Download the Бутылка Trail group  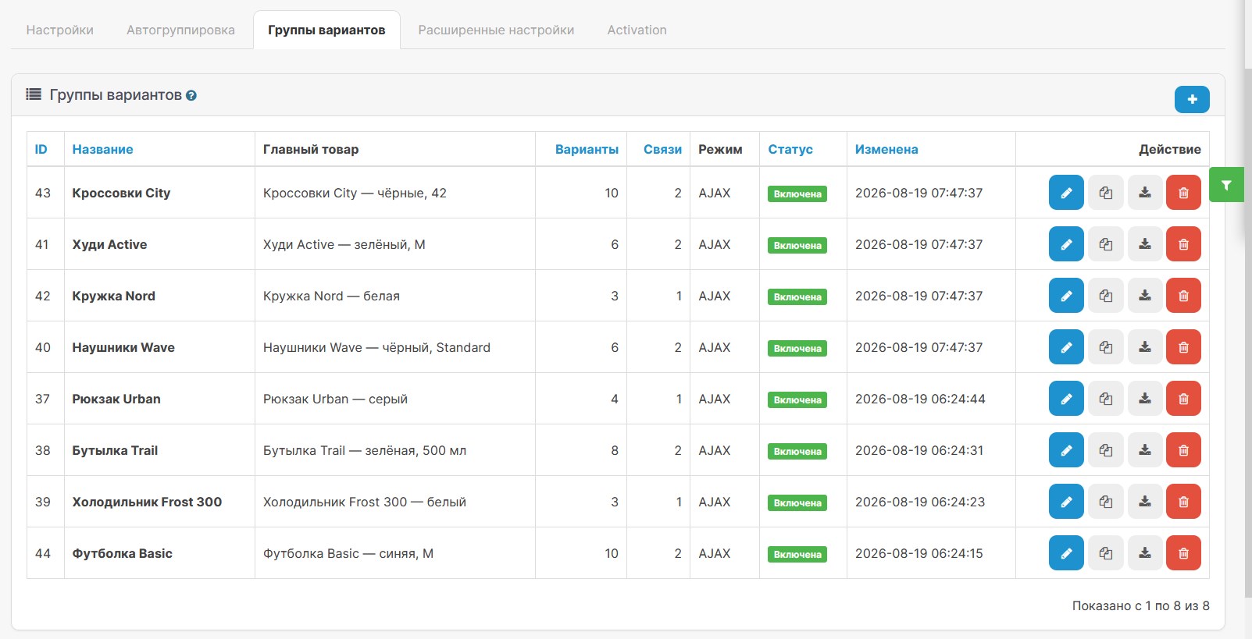point(1145,450)
